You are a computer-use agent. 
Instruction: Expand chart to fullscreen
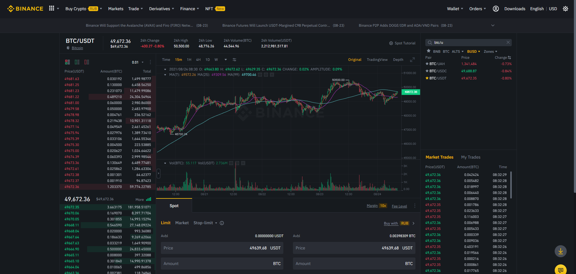click(x=412, y=60)
